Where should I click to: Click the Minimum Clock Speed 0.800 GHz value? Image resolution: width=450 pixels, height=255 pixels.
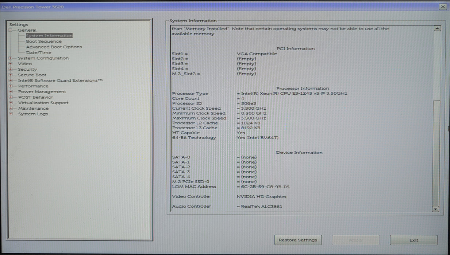253,113
